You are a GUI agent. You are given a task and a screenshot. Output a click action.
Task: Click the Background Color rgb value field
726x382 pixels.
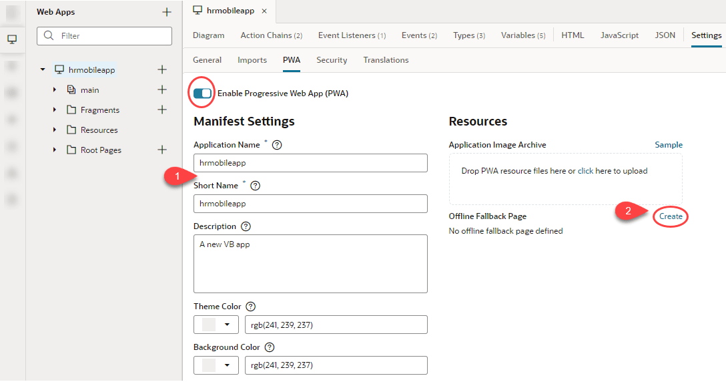(336, 365)
